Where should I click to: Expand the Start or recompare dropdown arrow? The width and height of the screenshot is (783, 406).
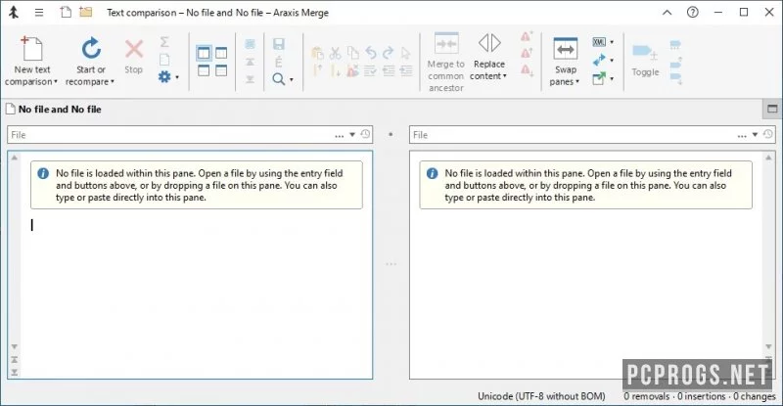[113, 82]
